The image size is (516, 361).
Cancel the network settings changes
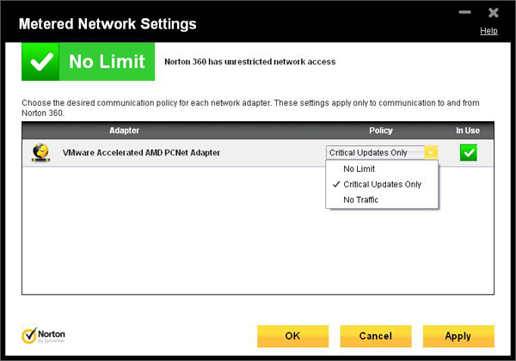pyautogui.click(x=376, y=336)
